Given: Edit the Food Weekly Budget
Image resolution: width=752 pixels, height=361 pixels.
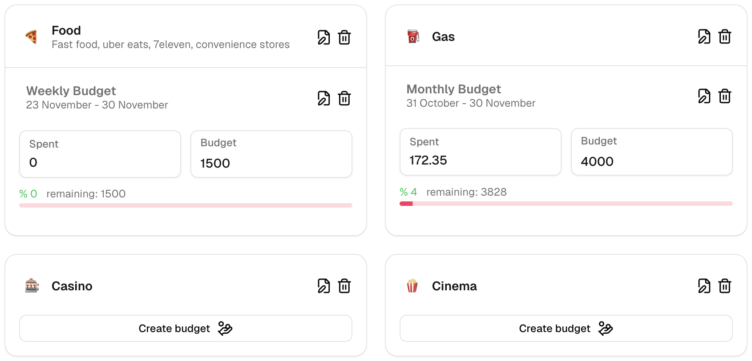Looking at the screenshot, I should coord(323,98).
